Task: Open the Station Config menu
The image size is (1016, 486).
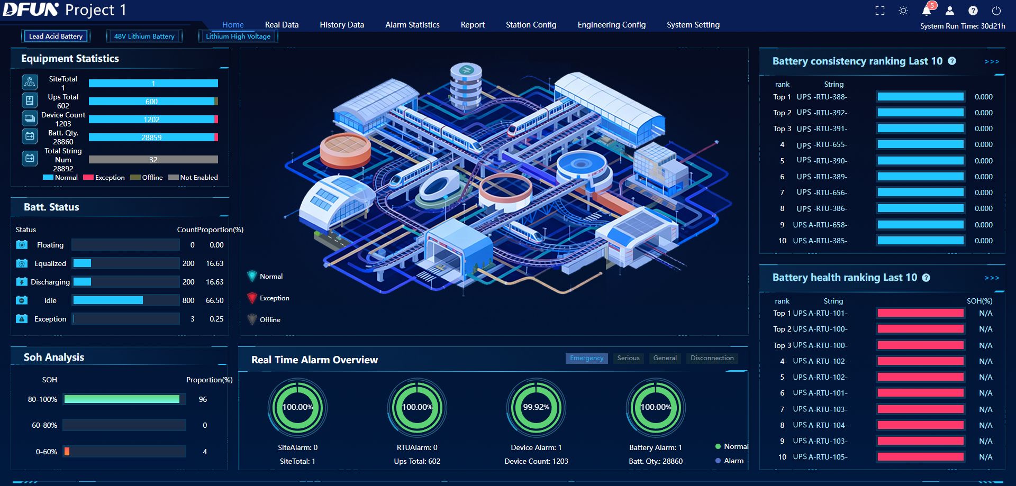Action: click(531, 25)
